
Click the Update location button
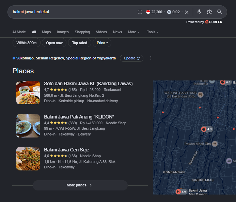[x=131, y=58]
